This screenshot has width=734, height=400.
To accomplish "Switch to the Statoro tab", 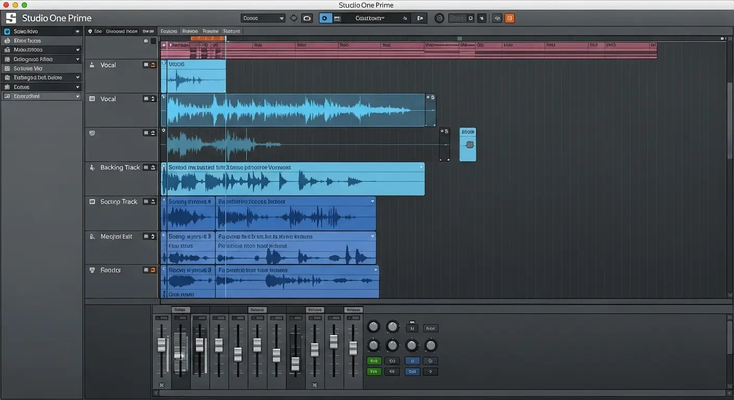I will point(232,31).
